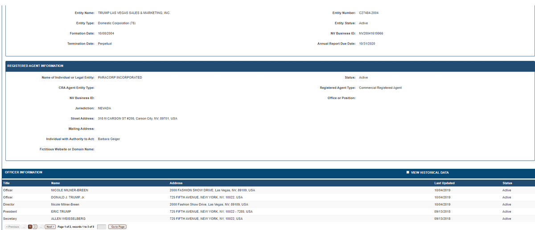Click 'Page 1 of 2, records 1 to 5 of 9' text
This screenshot has width=535, height=230.
pos(76,227)
